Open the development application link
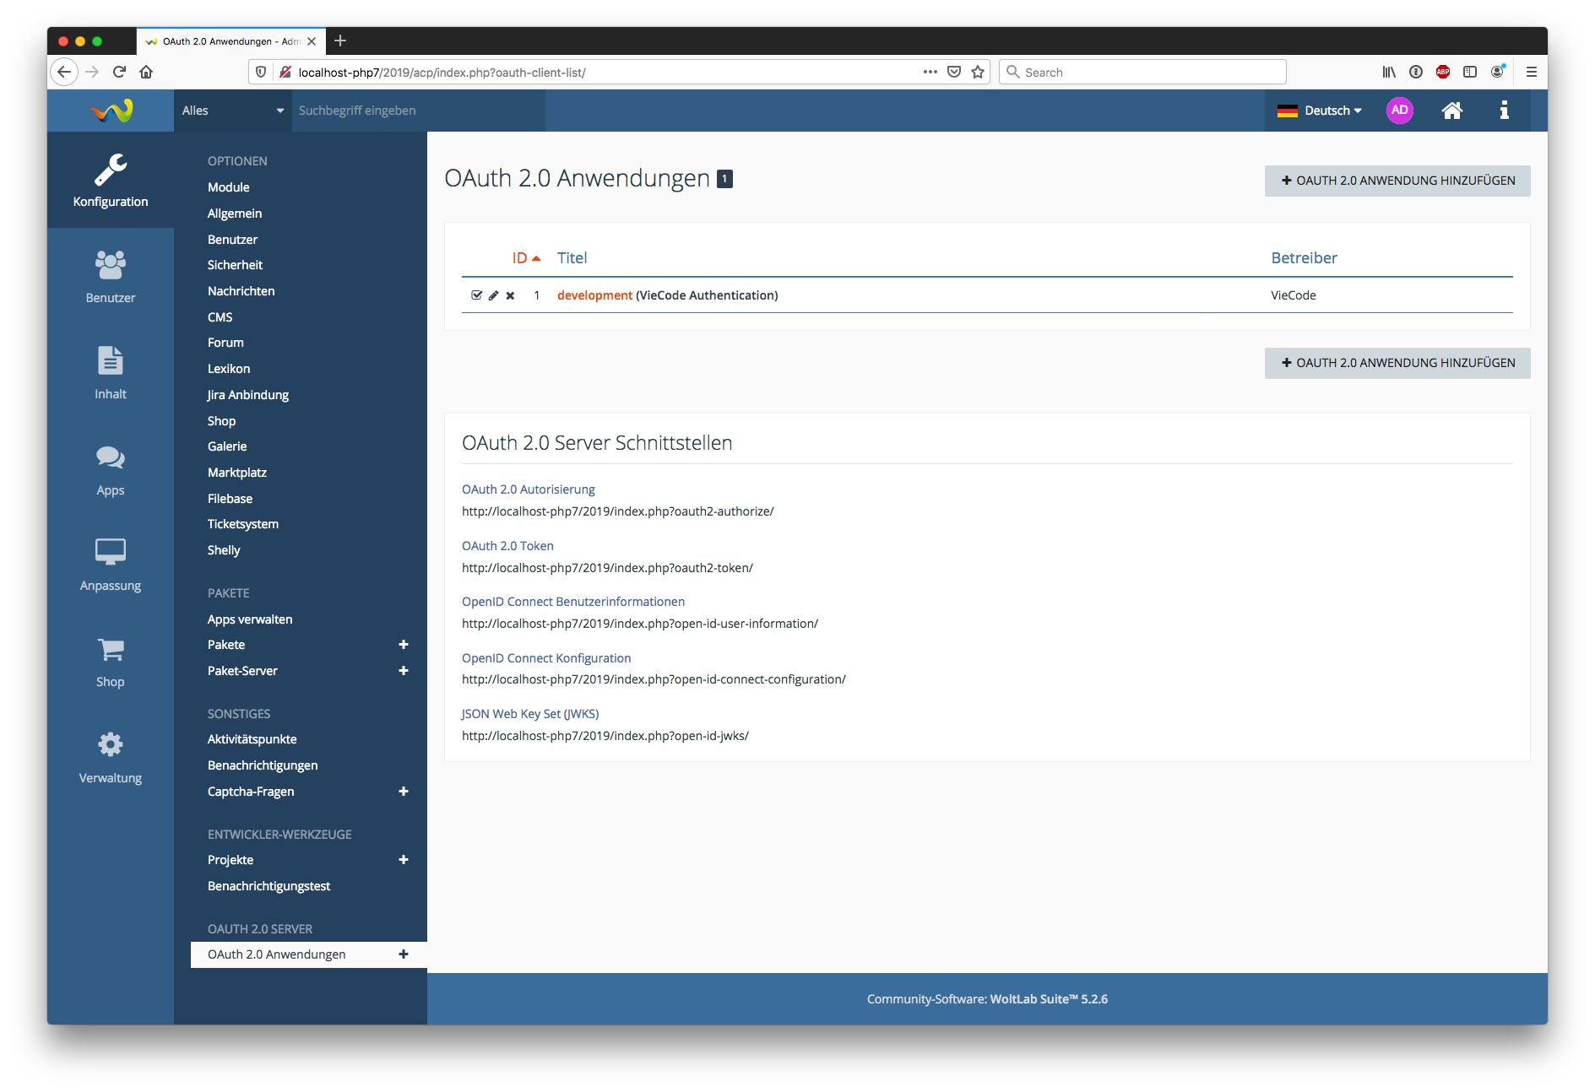 (594, 295)
